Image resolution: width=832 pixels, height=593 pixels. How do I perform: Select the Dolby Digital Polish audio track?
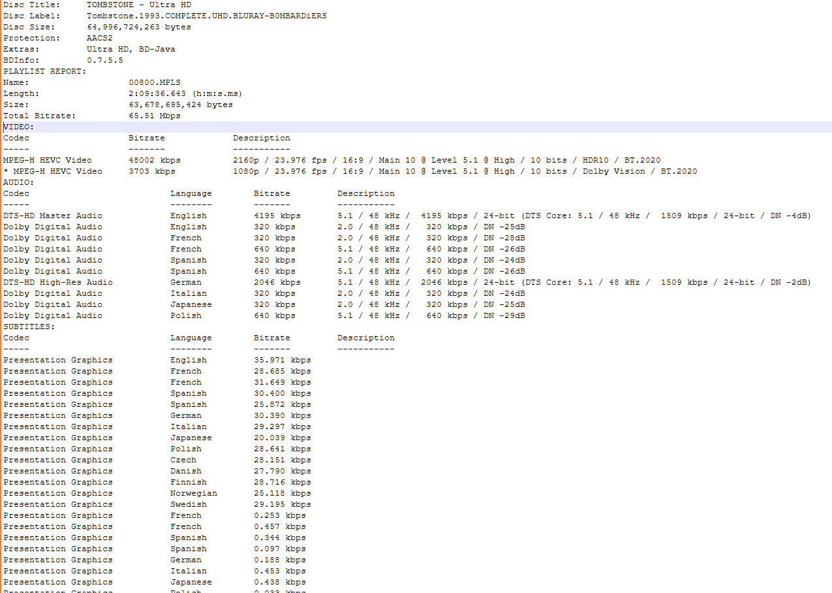coord(196,315)
